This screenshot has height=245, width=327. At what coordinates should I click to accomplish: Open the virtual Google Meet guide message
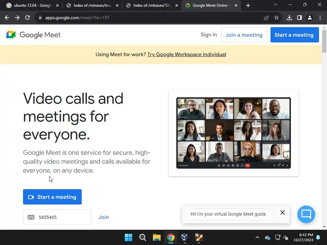click(229, 214)
